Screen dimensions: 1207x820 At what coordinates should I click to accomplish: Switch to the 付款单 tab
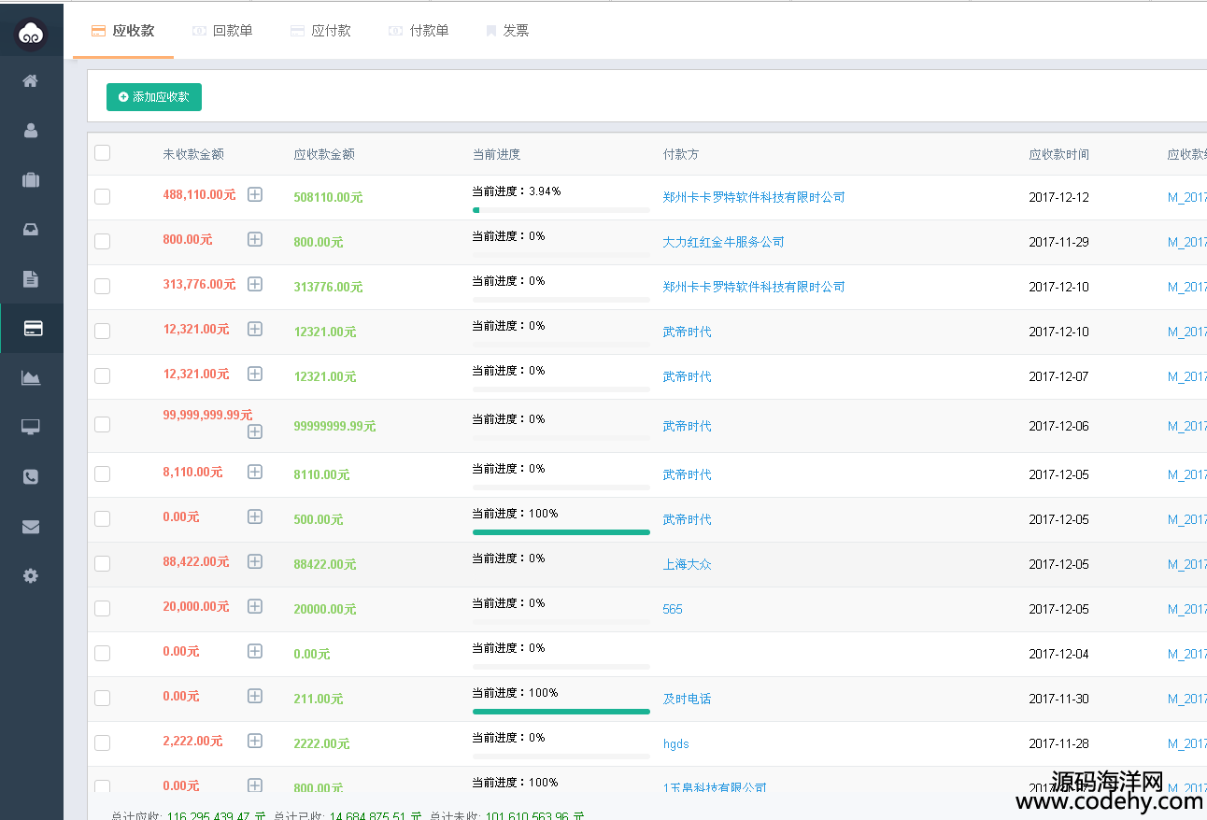click(x=419, y=31)
